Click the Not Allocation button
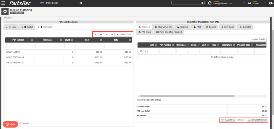Screen dimensions: 274x129 pyautogui.click(x=228, y=120)
